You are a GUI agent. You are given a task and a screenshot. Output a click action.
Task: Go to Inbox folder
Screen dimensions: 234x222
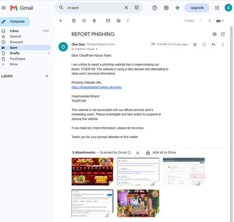coord(25,31)
